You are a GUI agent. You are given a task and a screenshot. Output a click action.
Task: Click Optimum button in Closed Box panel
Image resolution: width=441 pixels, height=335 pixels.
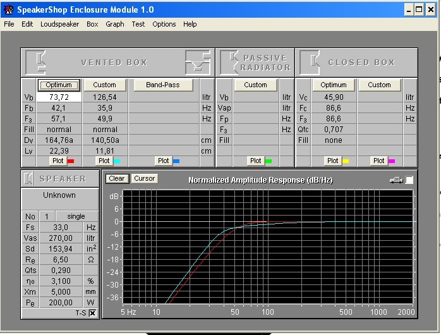tap(333, 85)
